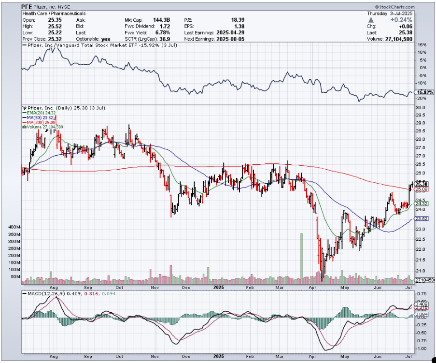Select the header Volume value 27,104,580 below Last
Viewport: 436px width, 363px height.
tap(399, 39)
